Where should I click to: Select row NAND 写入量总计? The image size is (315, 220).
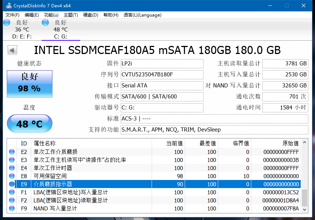pyautogui.click(x=154, y=209)
